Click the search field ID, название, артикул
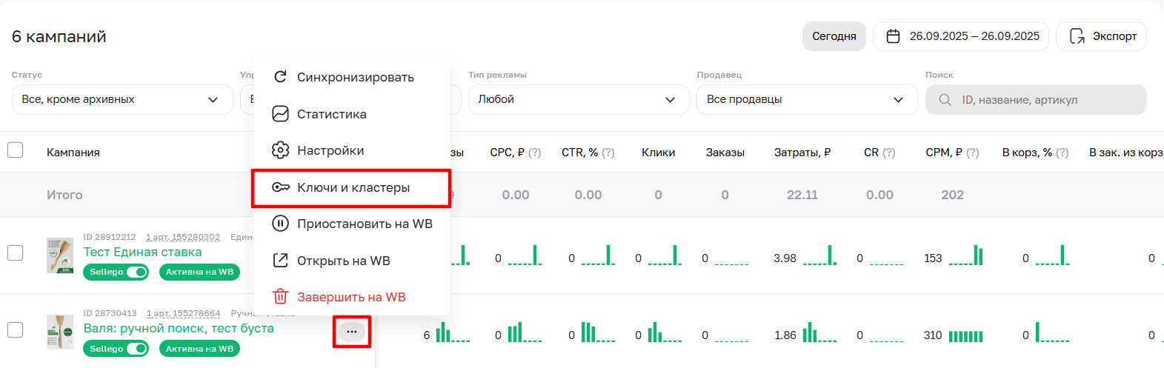Image resolution: width=1164 pixels, height=368 pixels. (x=1045, y=100)
